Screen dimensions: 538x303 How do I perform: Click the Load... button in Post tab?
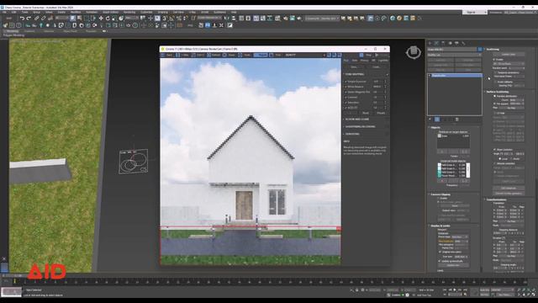point(377,67)
